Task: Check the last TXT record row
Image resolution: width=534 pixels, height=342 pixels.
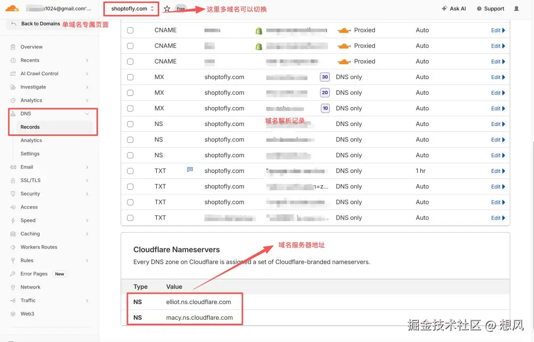Action: [130, 218]
